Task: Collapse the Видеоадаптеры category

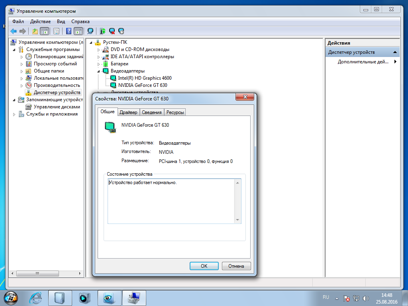Action: [x=99, y=71]
